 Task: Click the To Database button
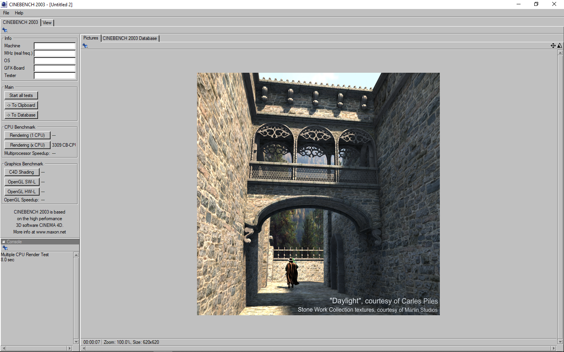[x=21, y=115]
